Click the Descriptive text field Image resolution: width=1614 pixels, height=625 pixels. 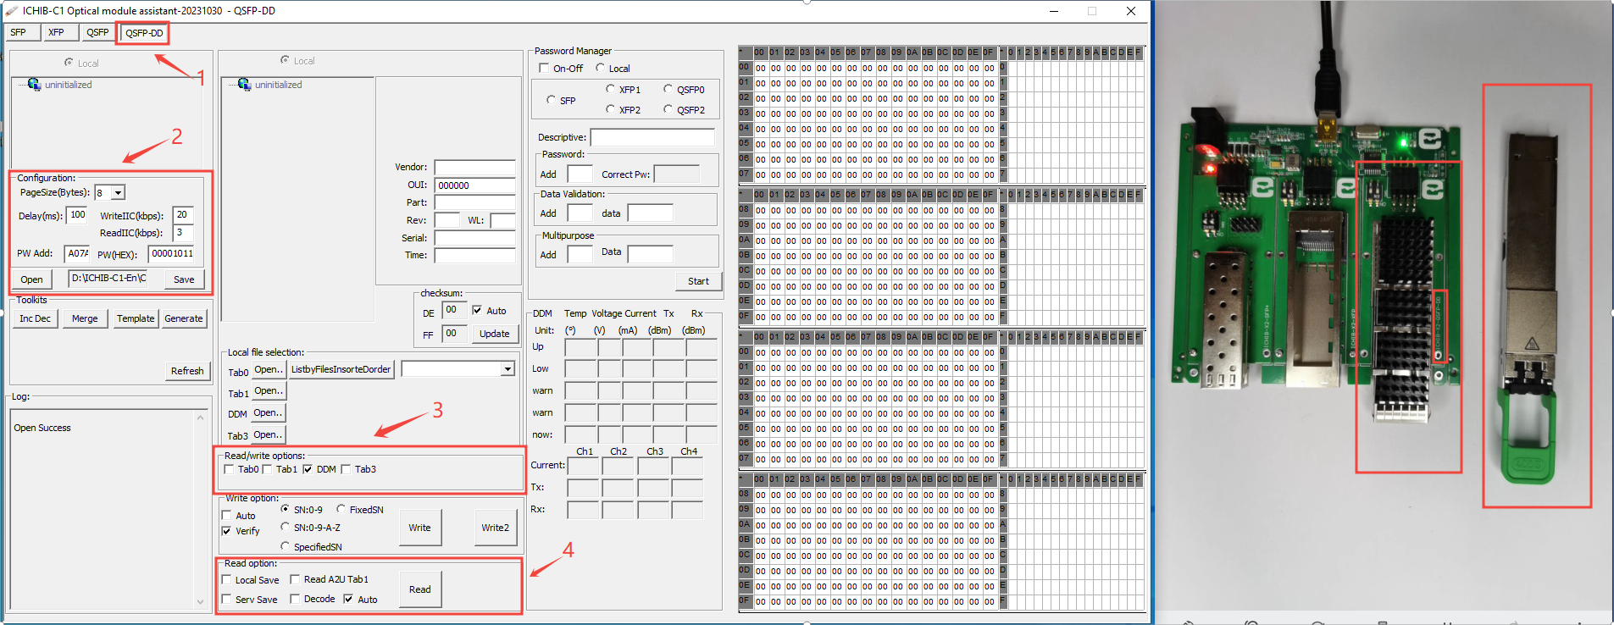click(652, 137)
